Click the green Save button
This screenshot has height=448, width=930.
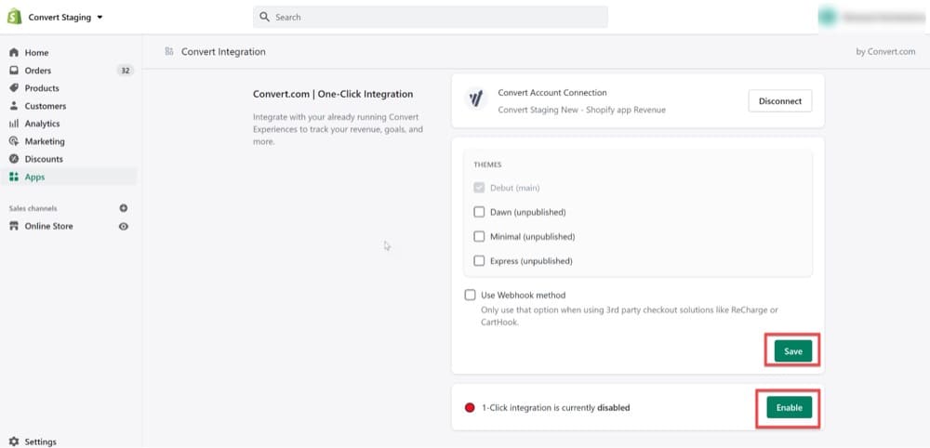coord(793,351)
